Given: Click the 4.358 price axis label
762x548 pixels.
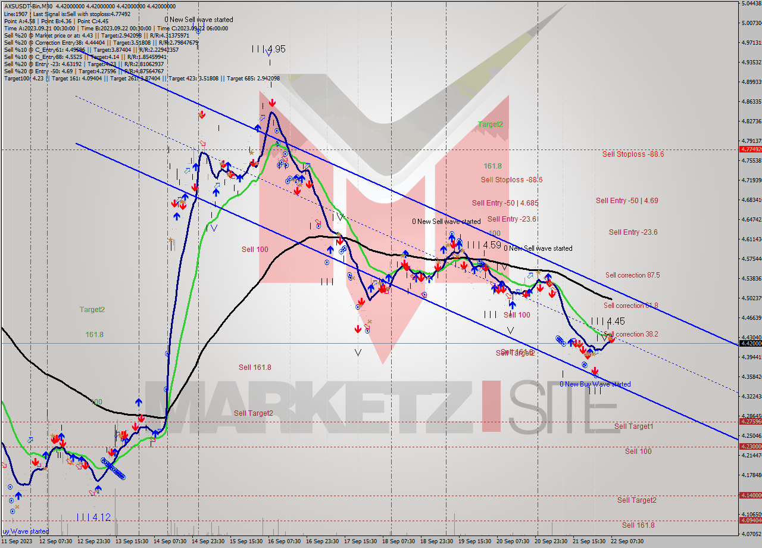Looking at the screenshot, I should tap(751, 376).
